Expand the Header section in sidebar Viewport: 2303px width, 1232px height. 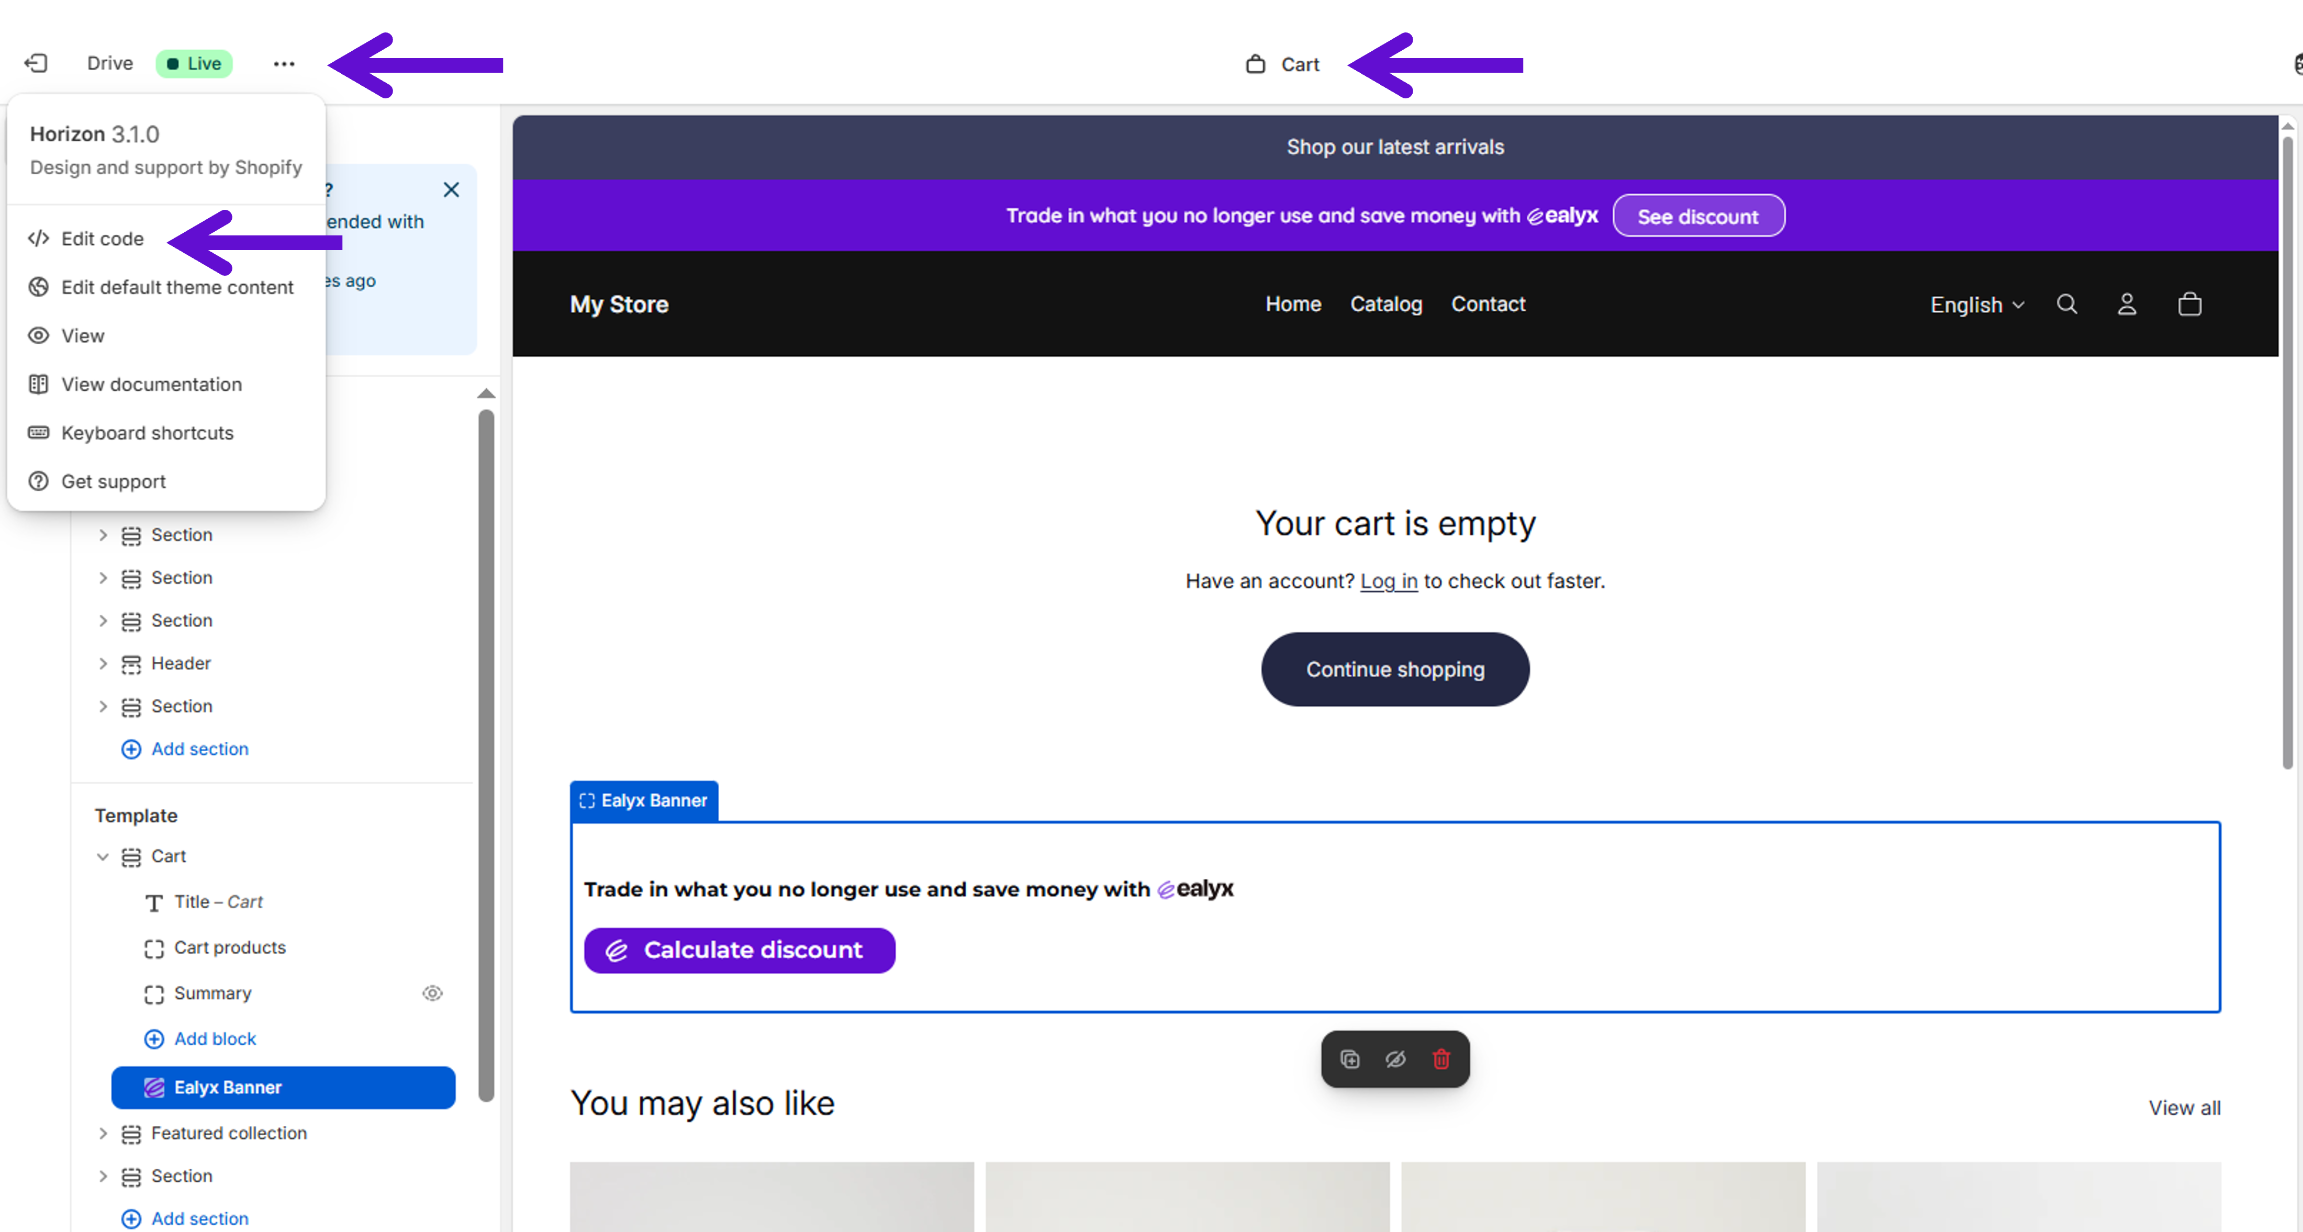click(103, 664)
